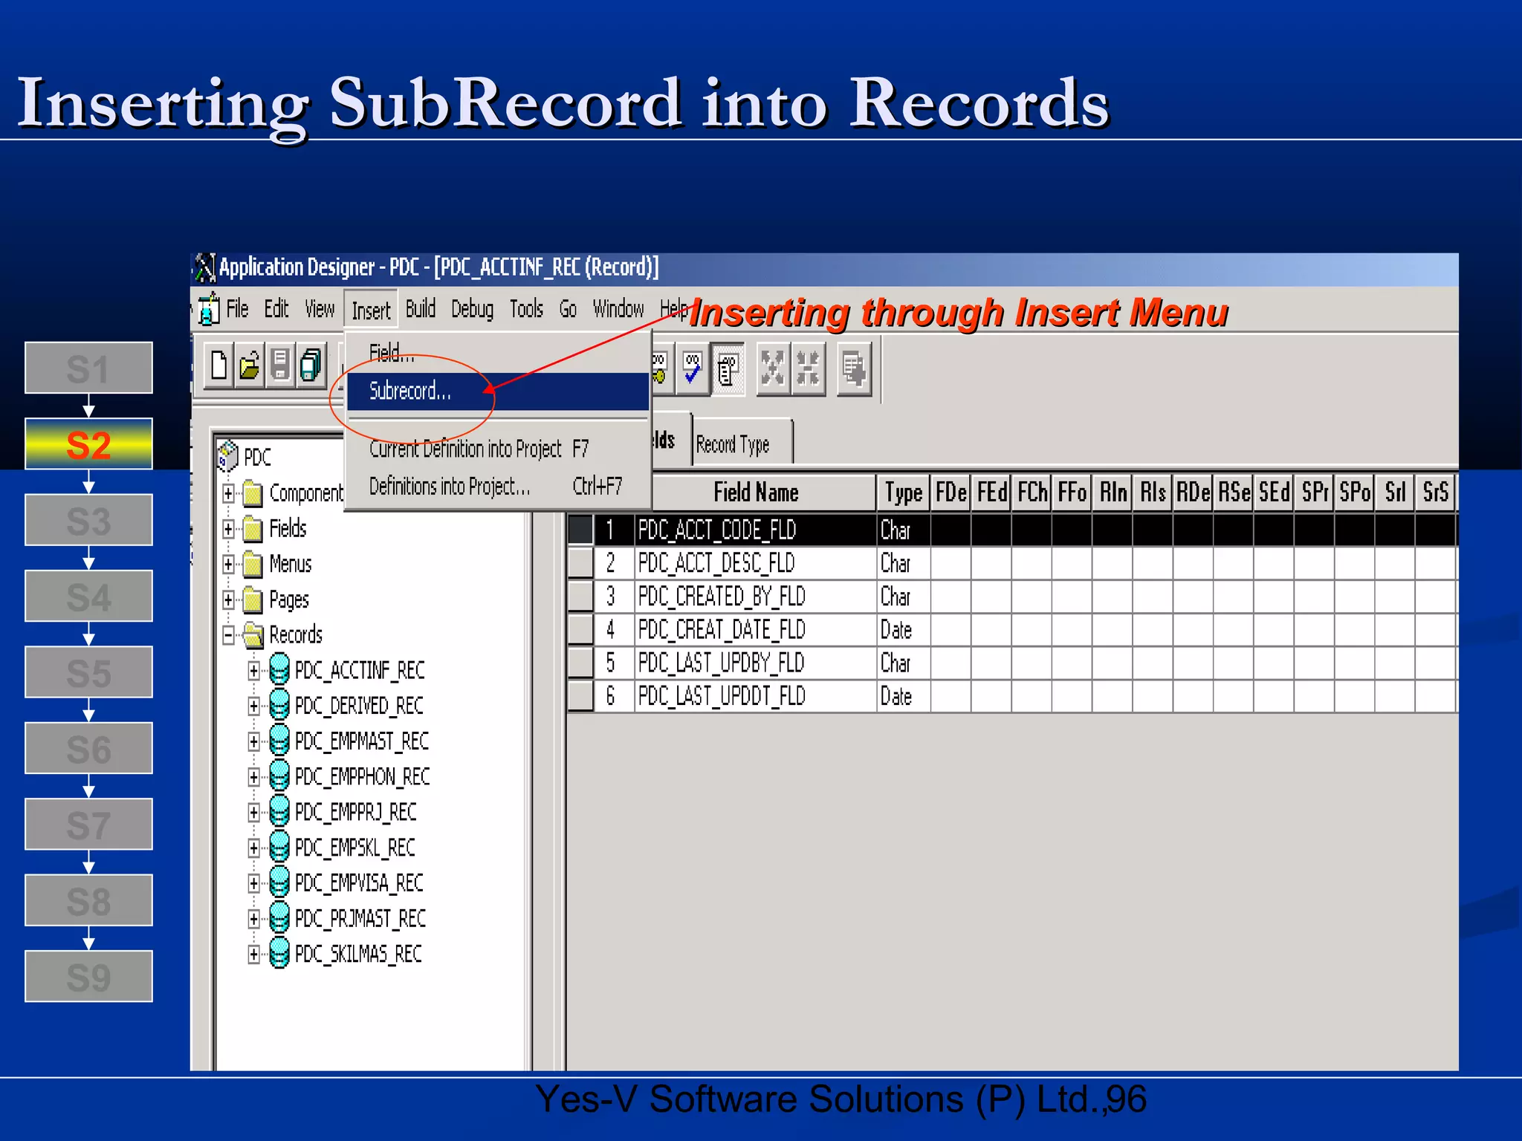Select the PDC_CREAT_DATE_FLD field cell
1522x1141 pixels.
click(x=756, y=630)
